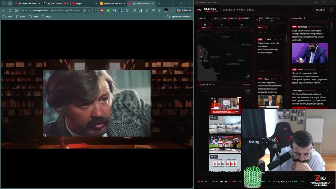This screenshot has width=336, height=189.
Task: Click the Haberler panel drag handle
Action: pos(304,18)
